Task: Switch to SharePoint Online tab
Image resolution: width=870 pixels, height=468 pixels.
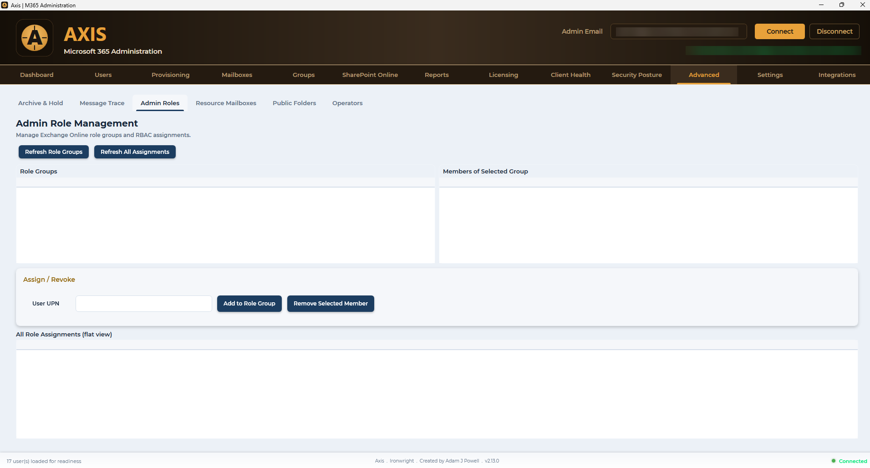Action: (370, 75)
